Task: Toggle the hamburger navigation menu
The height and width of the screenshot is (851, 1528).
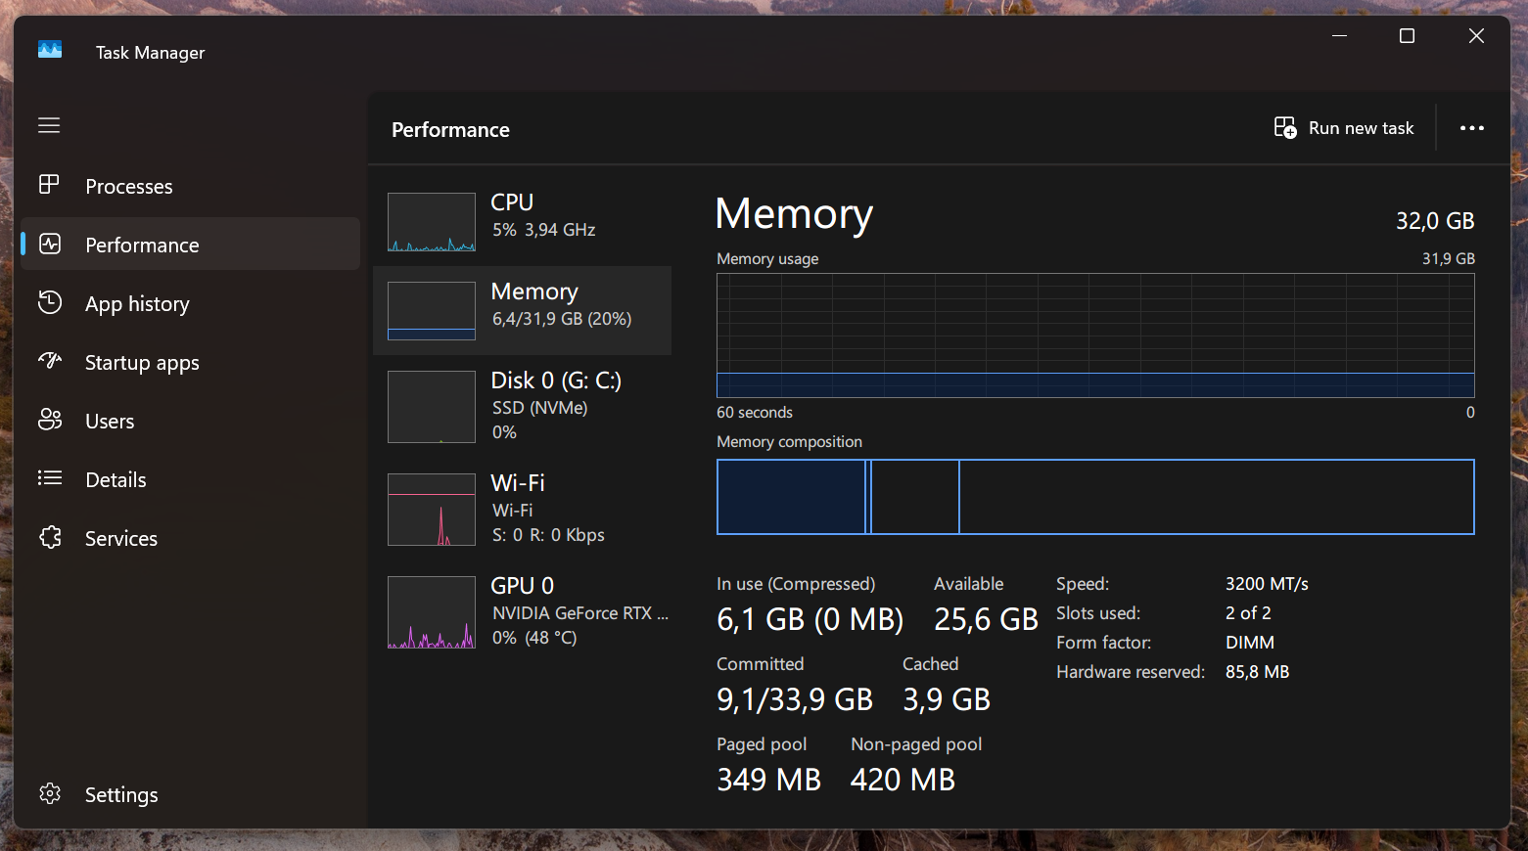Action: (x=49, y=125)
